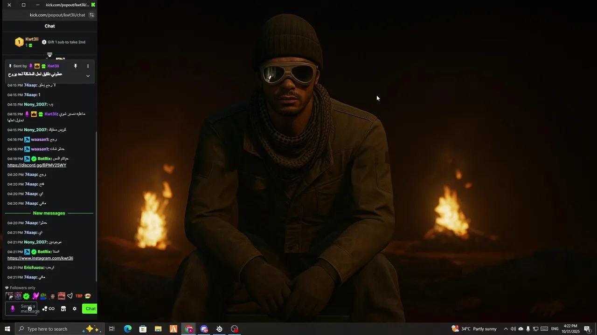Click the Followers only heart indicator
Screen dimensions: 597x335
[20, 288]
